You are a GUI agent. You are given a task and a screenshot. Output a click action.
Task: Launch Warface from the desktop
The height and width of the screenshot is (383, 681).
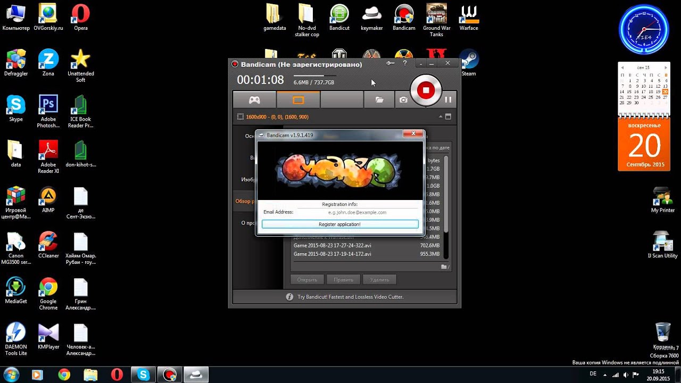point(469,18)
